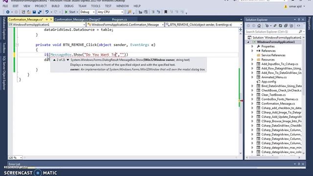Open the SQL Server Object Explorer side tab

(4, 73)
